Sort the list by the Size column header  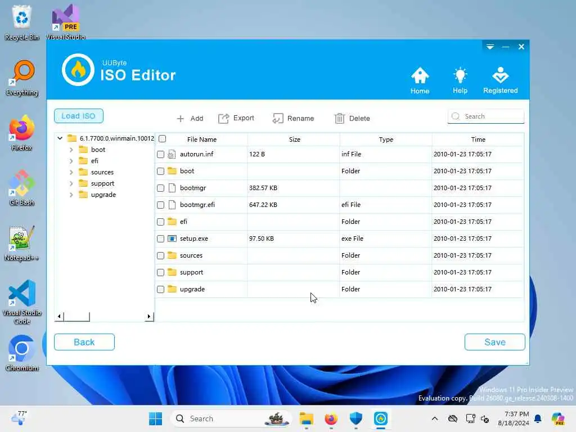click(294, 139)
